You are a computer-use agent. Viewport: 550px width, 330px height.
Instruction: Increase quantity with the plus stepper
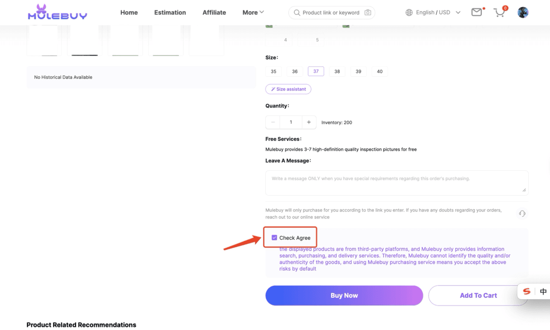pyautogui.click(x=309, y=122)
